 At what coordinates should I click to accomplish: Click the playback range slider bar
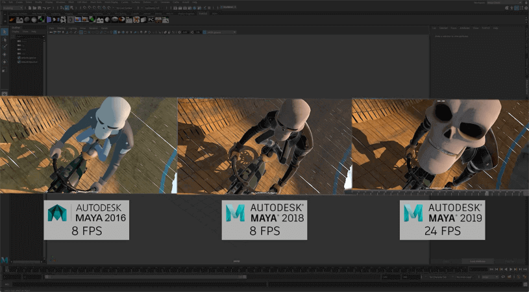[x=146, y=277]
